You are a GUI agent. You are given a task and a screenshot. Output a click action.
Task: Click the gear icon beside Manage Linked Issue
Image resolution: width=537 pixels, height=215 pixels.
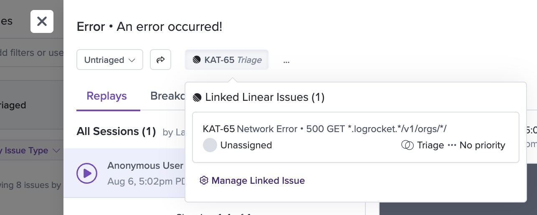tap(204, 180)
